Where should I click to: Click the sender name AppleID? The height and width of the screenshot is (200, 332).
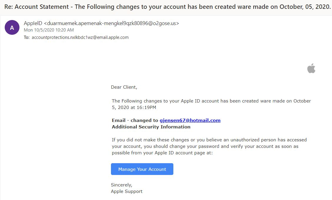coord(33,23)
